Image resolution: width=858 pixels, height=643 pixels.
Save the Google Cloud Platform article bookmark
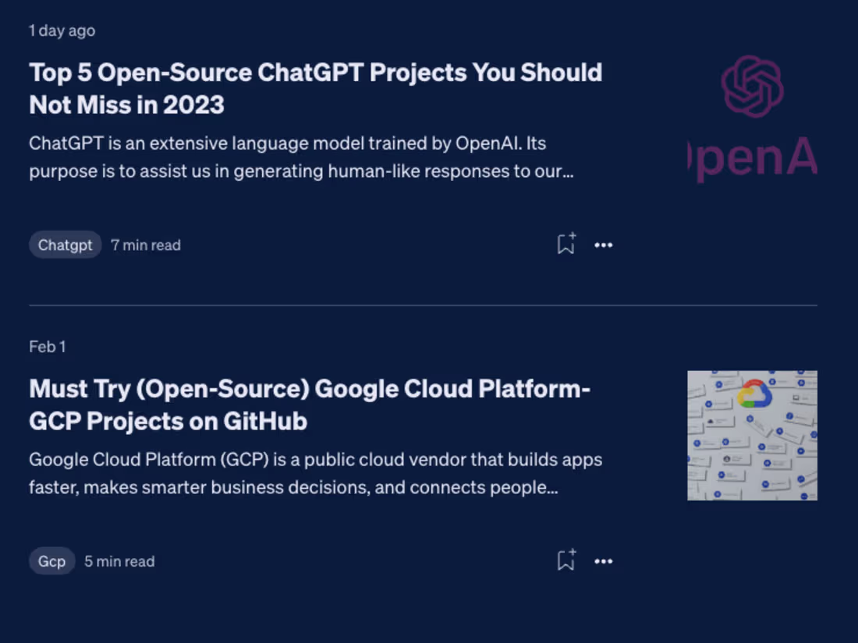pos(565,560)
